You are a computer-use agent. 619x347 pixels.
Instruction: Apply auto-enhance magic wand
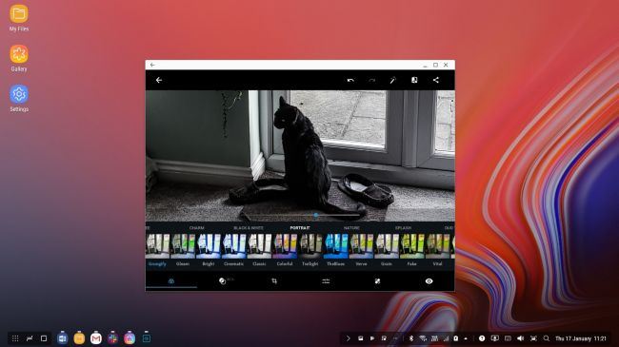(392, 80)
